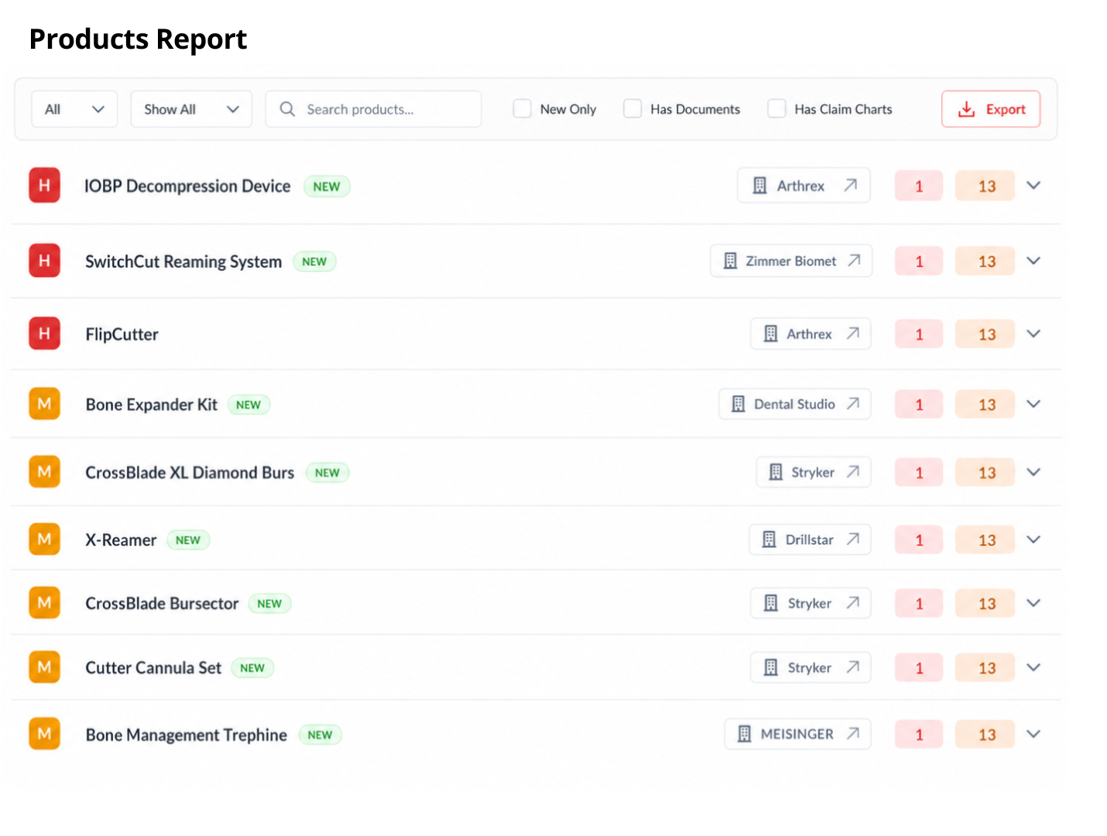This screenshot has width=1107, height=836.
Task: Expand the Bone Management Trephine row
Action: coord(1033,733)
